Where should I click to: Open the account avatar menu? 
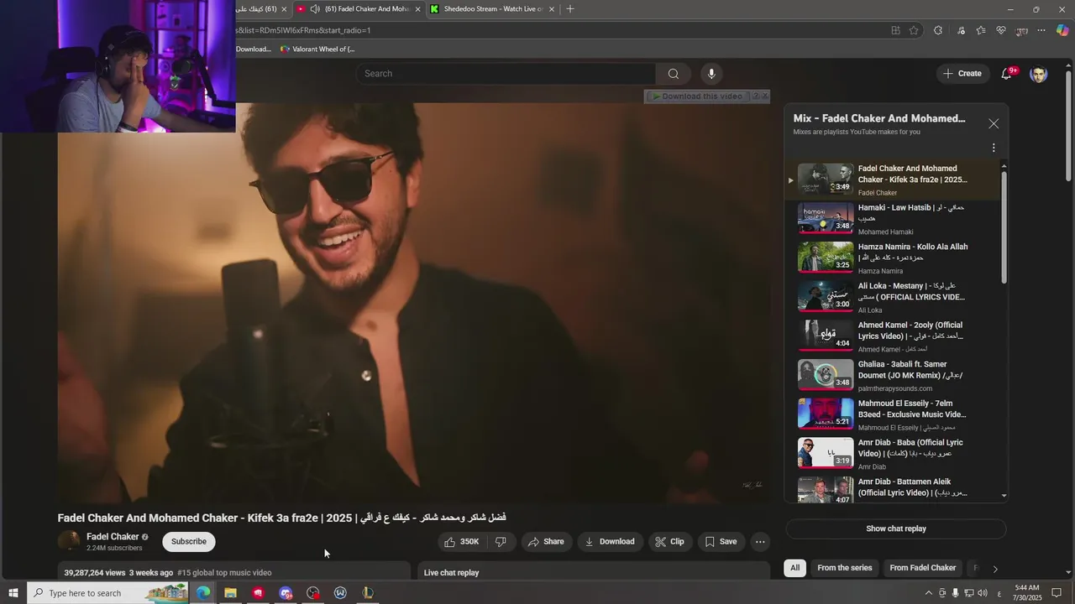1039,74
